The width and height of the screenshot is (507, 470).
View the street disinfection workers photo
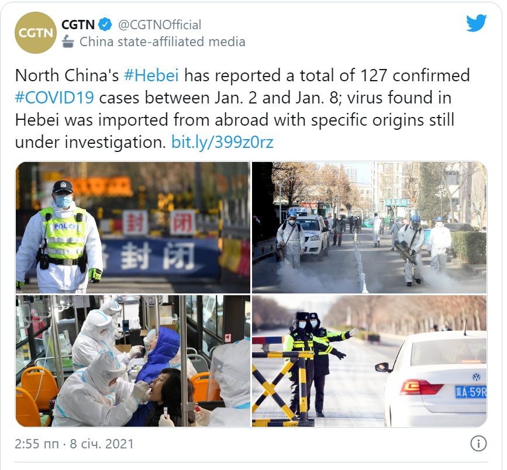(x=369, y=227)
